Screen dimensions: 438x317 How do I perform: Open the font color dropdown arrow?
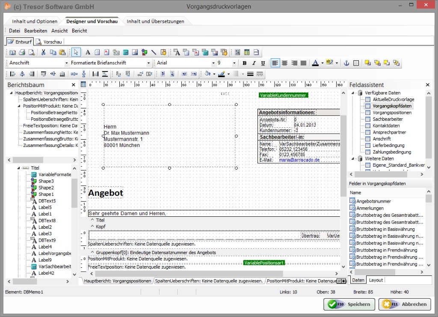[323, 63]
